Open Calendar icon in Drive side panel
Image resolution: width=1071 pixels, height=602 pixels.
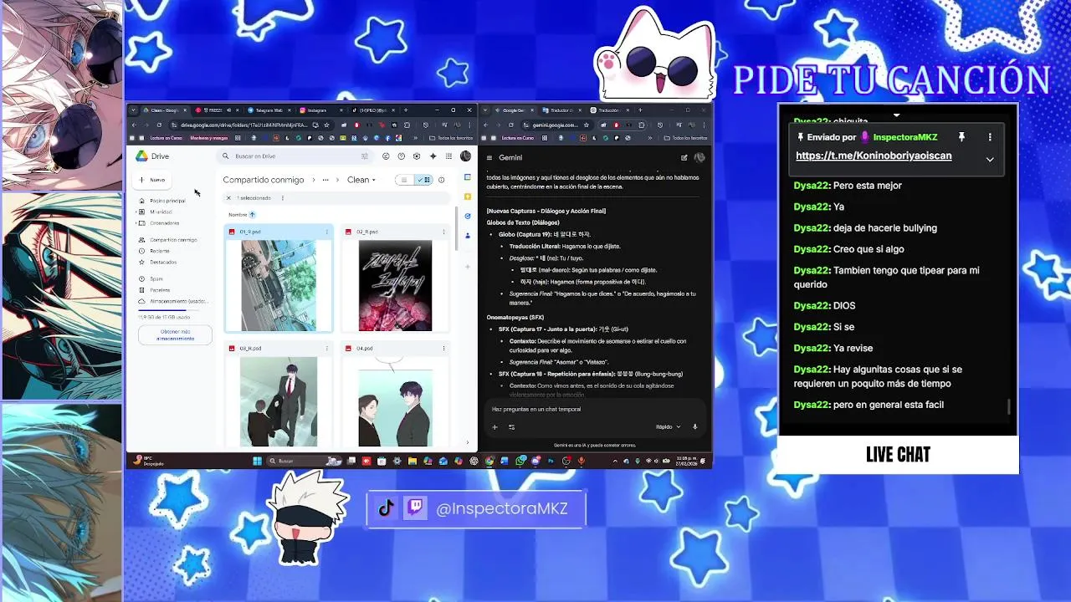(x=468, y=177)
